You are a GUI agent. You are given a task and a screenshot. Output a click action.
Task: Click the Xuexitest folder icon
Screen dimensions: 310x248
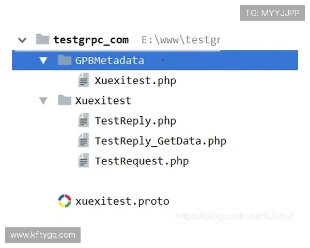[x=65, y=100]
